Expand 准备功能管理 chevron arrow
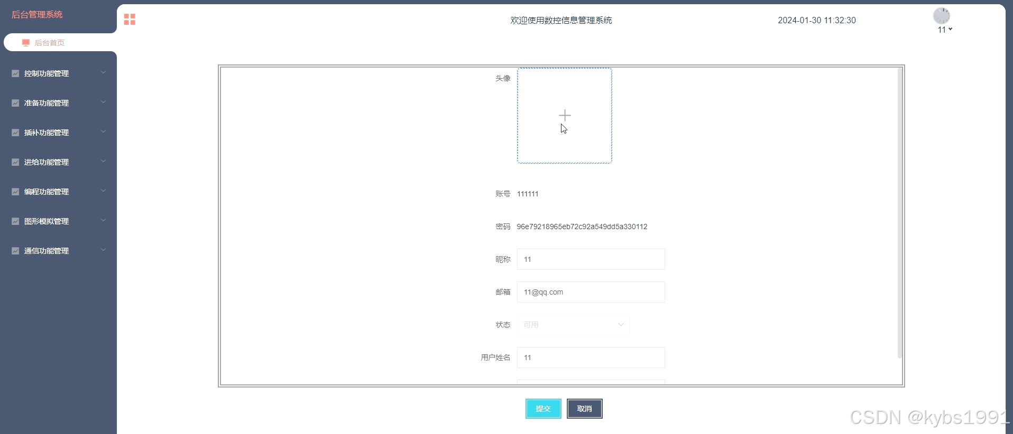 104,102
